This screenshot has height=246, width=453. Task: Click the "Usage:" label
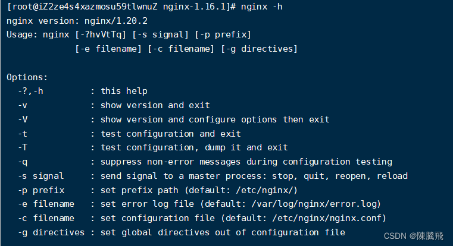22,34
